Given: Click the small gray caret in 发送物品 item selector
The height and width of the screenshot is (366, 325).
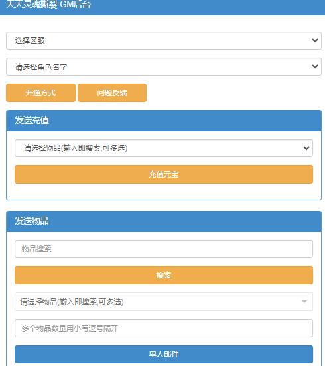Looking at the screenshot, I should pyautogui.click(x=304, y=302).
